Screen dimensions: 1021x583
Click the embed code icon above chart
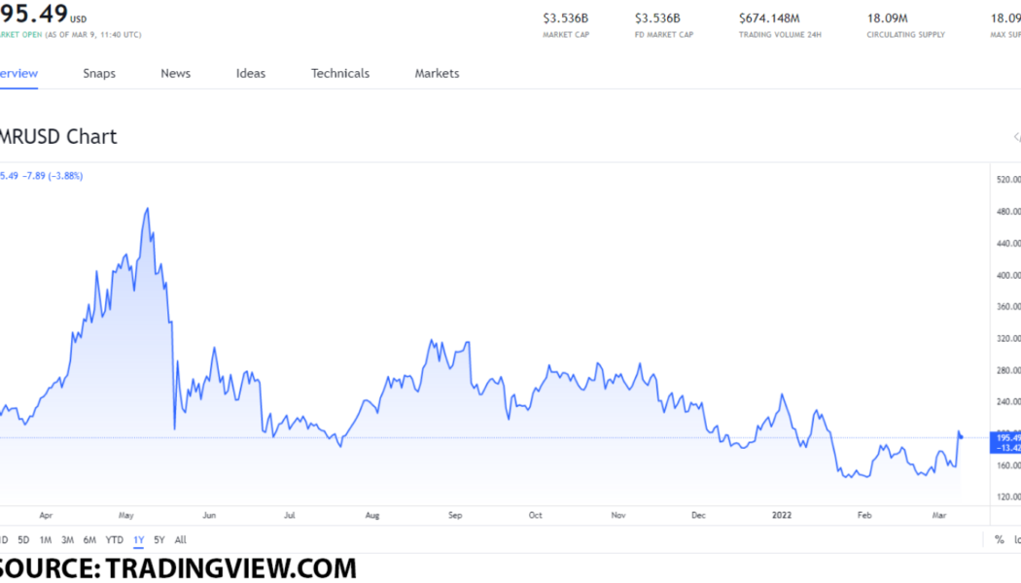coord(1016,137)
